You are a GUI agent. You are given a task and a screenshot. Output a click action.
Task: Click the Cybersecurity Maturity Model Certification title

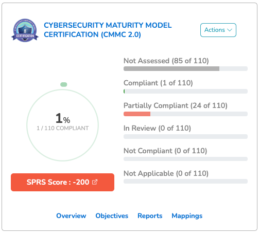point(108,30)
